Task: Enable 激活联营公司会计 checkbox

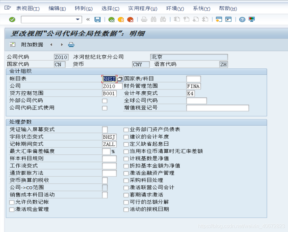Action: pyautogui.click(x=126, y=188)
